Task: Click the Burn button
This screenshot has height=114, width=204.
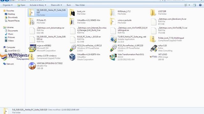Action: (69, 5)
